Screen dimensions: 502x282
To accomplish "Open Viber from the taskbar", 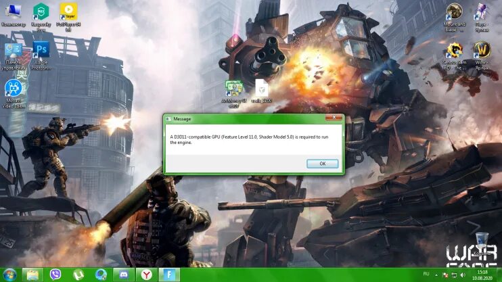I will (x=55, y=275).
